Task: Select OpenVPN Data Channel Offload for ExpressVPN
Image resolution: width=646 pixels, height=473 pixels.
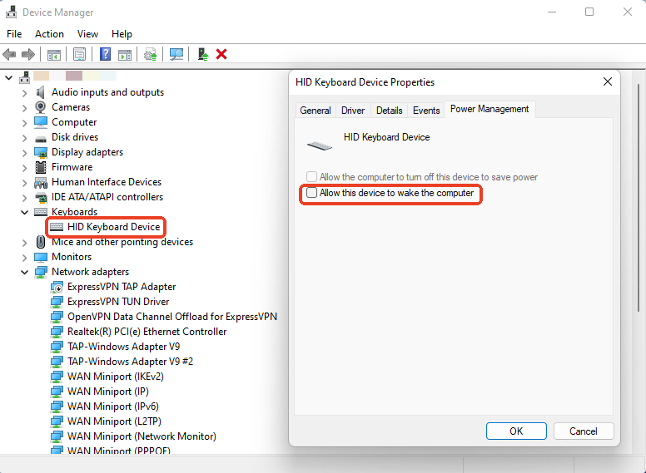Action: point(172,317)
